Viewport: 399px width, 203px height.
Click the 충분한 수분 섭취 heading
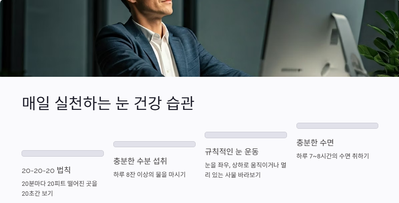coord(140,161)
